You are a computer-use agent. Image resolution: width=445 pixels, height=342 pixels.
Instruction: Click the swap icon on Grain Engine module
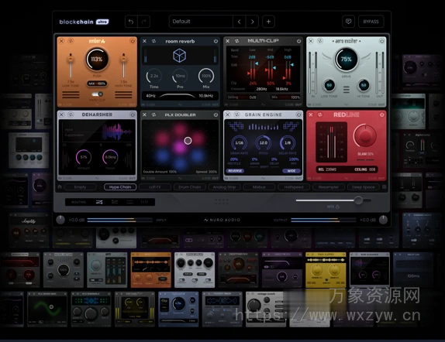tap(236, 115)
